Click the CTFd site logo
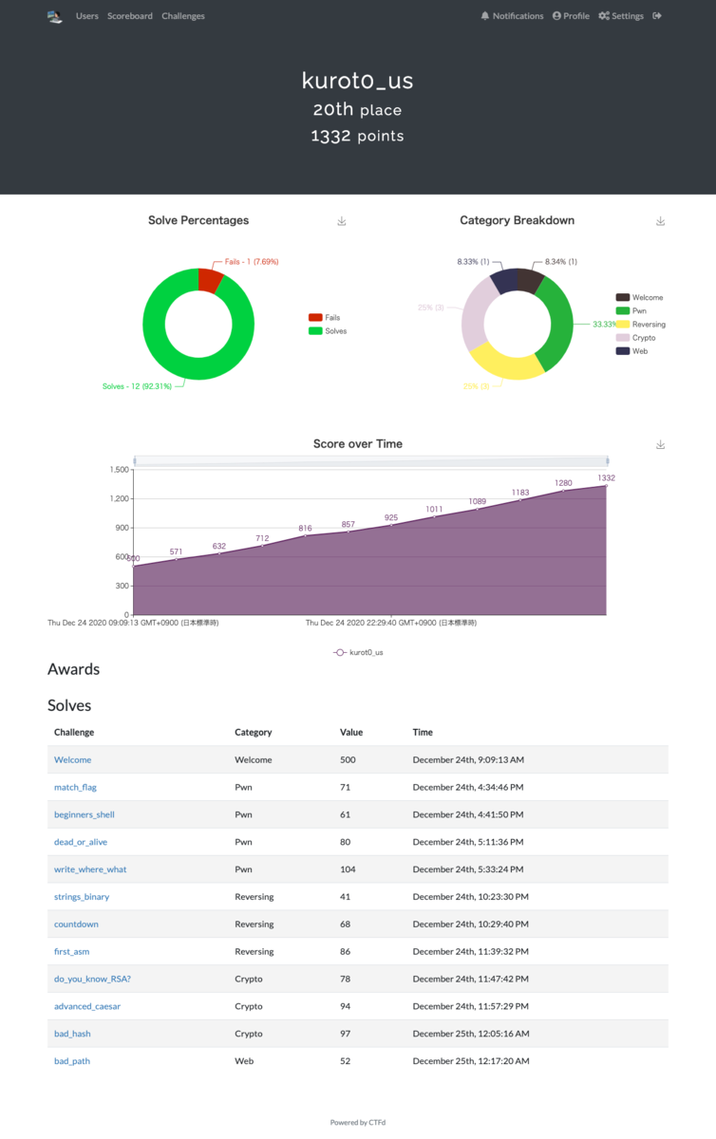 [x=55, y=16]
